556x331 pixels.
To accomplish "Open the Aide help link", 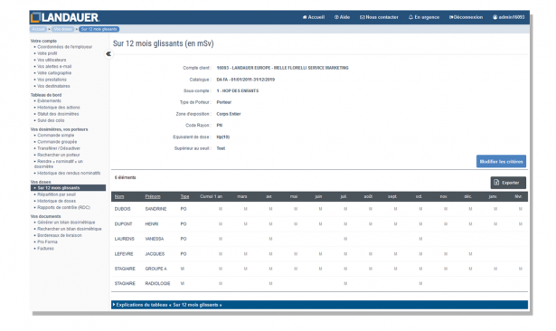I will (342, 17).
